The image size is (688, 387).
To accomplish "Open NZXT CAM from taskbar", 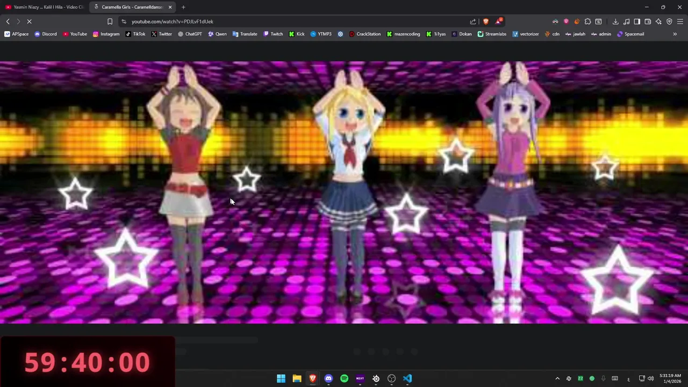I will (x=360, y=378).
